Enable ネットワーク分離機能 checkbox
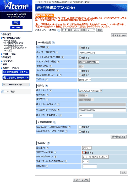The image size is (131, 183). [x=80, y=71]
